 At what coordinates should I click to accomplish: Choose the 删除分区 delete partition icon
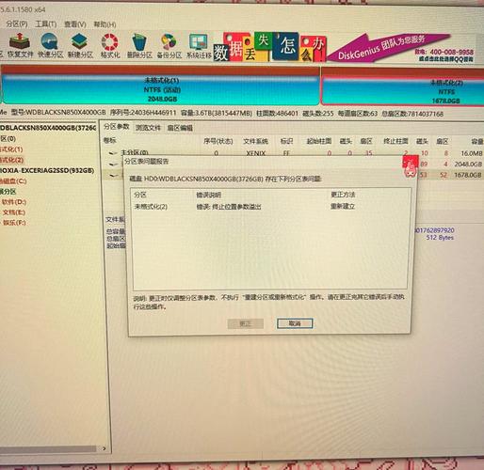click(139, 46)
